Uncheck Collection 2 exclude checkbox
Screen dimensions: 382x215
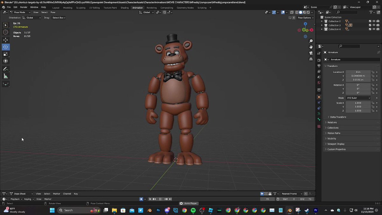point(370,21)
